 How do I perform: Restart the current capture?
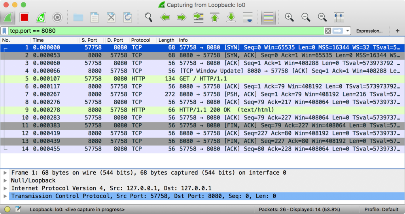point(41,17)
